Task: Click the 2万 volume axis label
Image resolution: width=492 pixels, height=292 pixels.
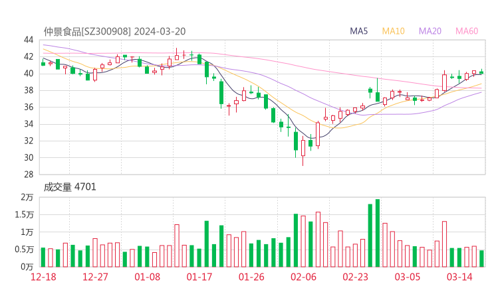Action: (27, 198)
